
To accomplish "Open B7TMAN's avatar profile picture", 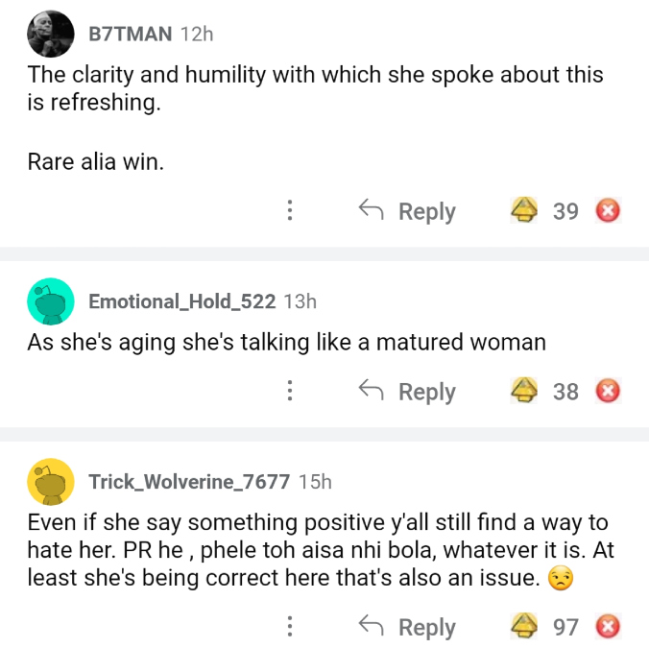I will click(51, 35).
